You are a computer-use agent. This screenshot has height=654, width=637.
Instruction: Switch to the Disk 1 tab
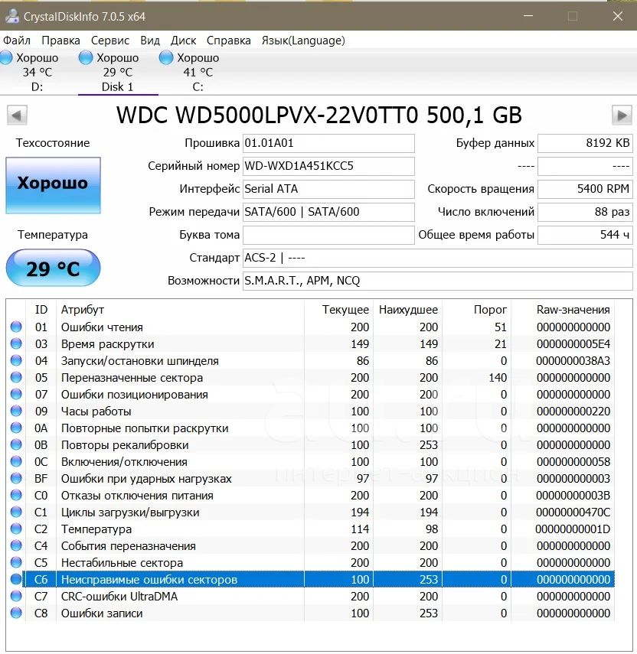[118, 72]
